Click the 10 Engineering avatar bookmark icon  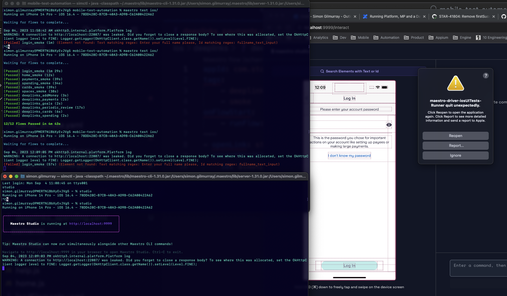pyautogui.click(x=478, y=38)
